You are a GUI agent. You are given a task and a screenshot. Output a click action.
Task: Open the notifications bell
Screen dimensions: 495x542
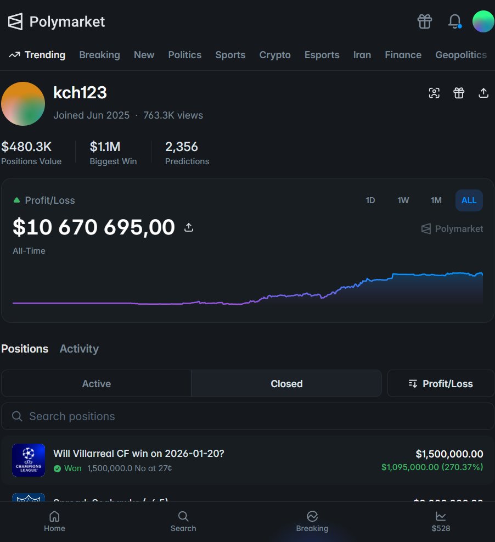coord(454,21)
